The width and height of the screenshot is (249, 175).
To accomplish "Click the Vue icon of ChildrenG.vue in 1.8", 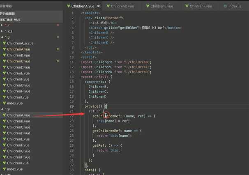I will coord(4,85).
